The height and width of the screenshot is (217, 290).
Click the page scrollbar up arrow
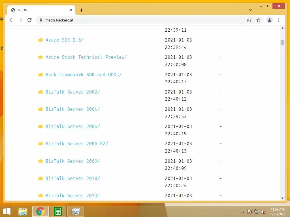pyautogui.click(x=282, y=28)
